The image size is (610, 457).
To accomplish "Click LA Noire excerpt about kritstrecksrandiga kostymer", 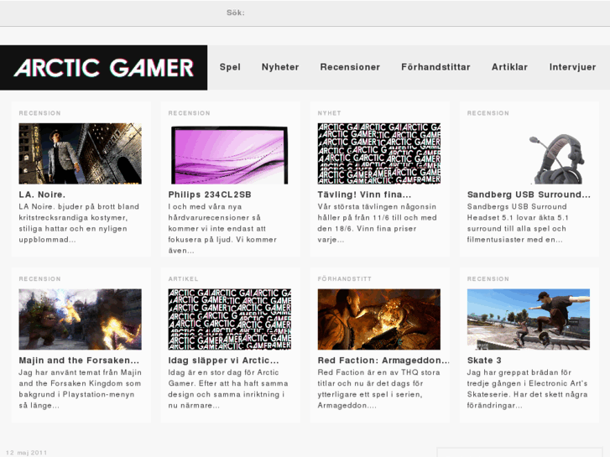I will [x=79, y=223].
